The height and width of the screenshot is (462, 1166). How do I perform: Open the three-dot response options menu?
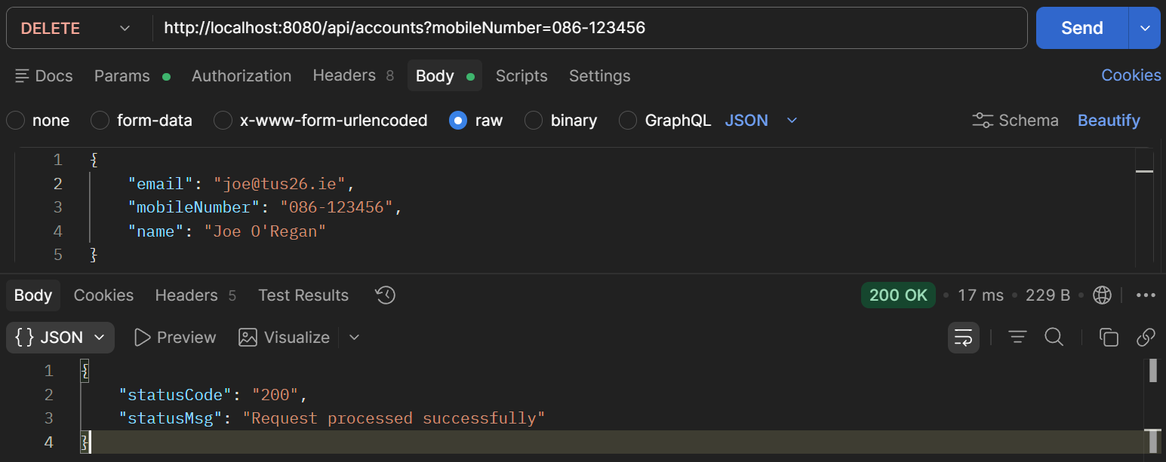[1146, 295]
